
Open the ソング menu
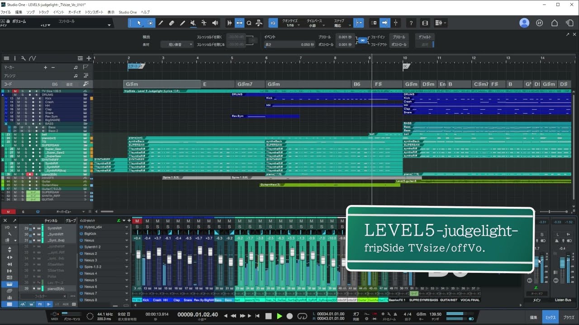[30, 12]
